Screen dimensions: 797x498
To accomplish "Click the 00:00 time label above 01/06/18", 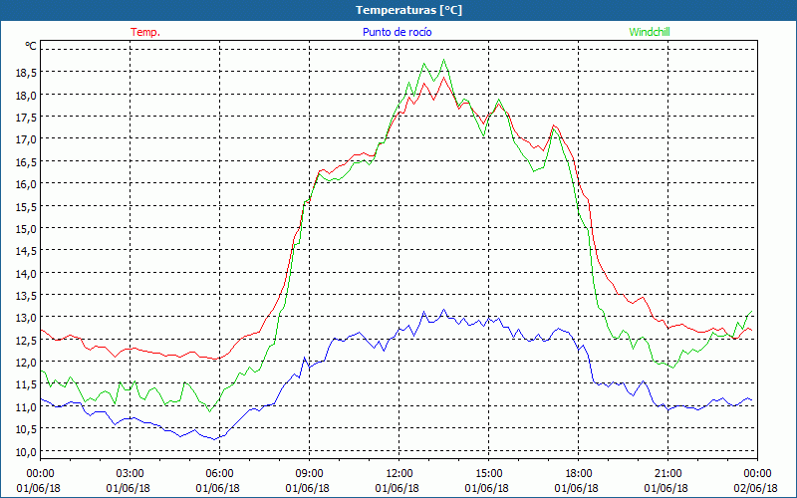I will (x=40, y=474).
